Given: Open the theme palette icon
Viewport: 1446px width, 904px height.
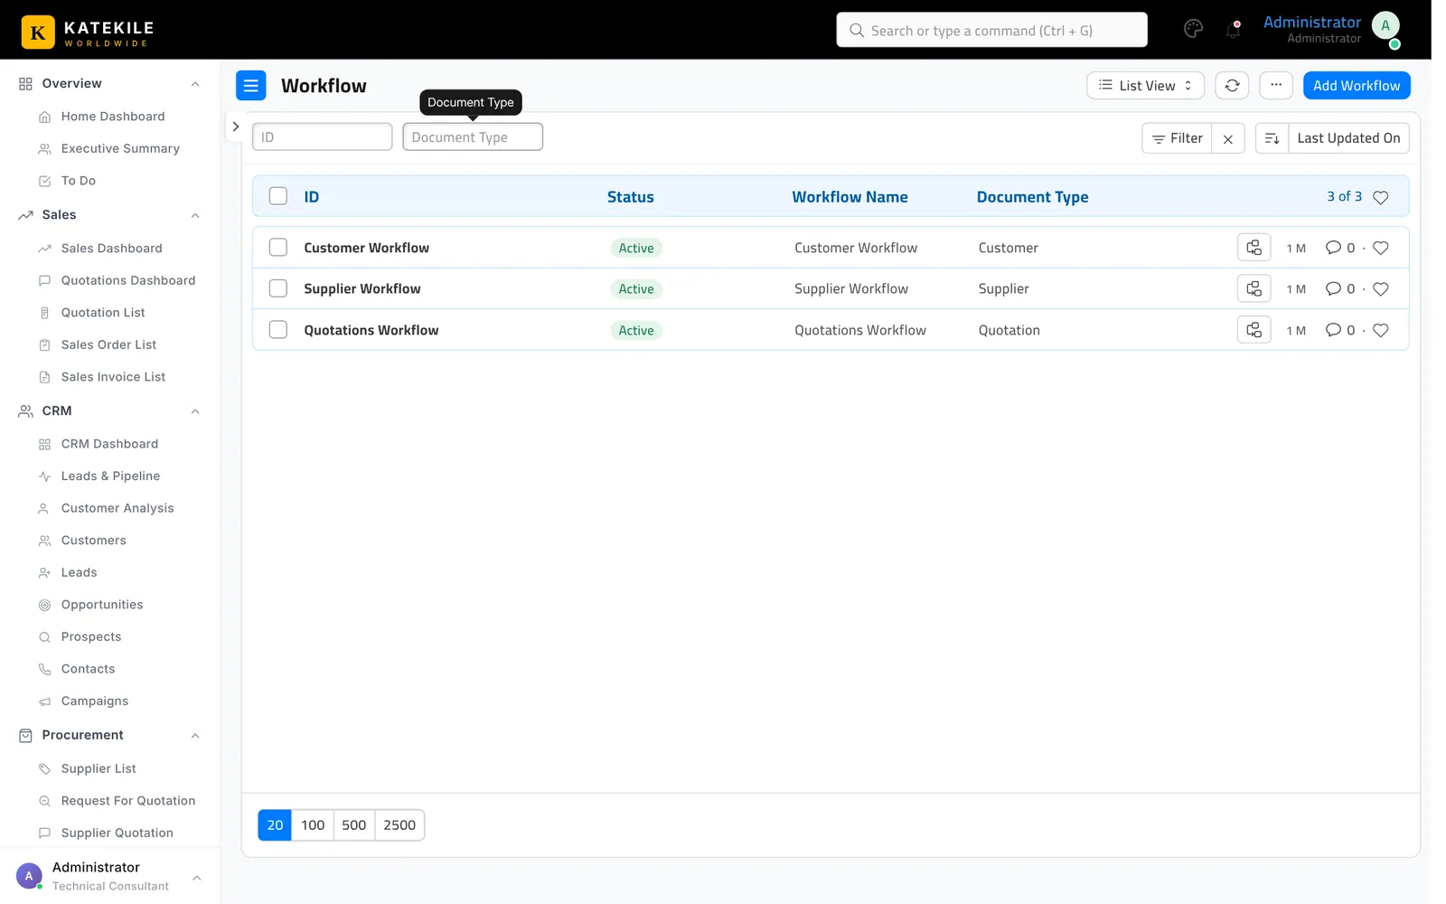Looking at the screenshot, I should 1193,29.
